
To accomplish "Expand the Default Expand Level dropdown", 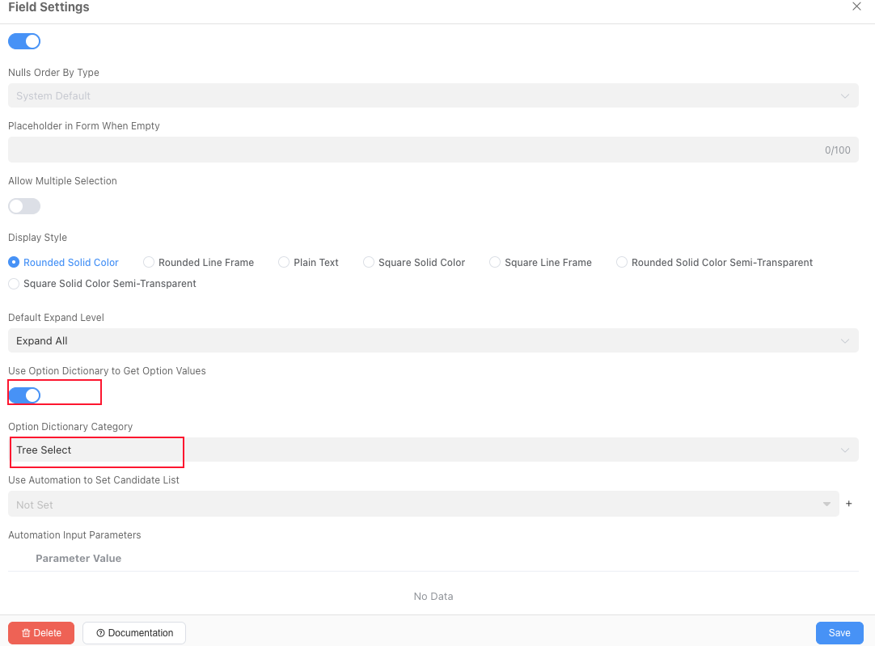I will 433,340.
